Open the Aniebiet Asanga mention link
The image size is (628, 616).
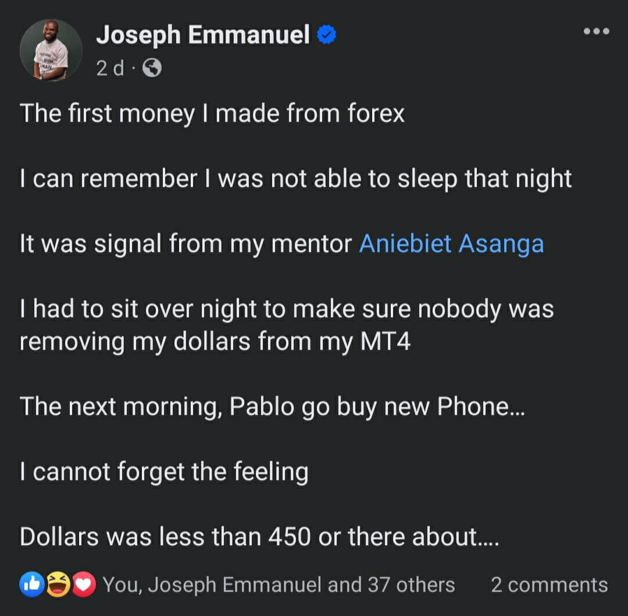tap(451, 244)
